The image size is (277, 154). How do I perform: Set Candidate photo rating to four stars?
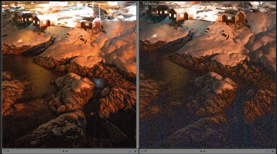tap(211, 151)
